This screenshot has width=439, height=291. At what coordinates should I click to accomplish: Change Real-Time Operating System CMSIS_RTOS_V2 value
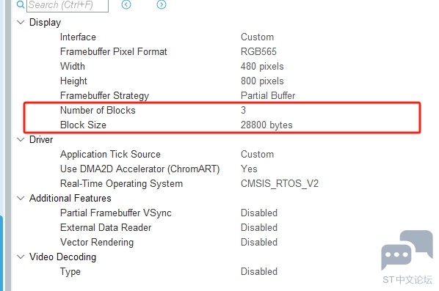tap(280, 183)
